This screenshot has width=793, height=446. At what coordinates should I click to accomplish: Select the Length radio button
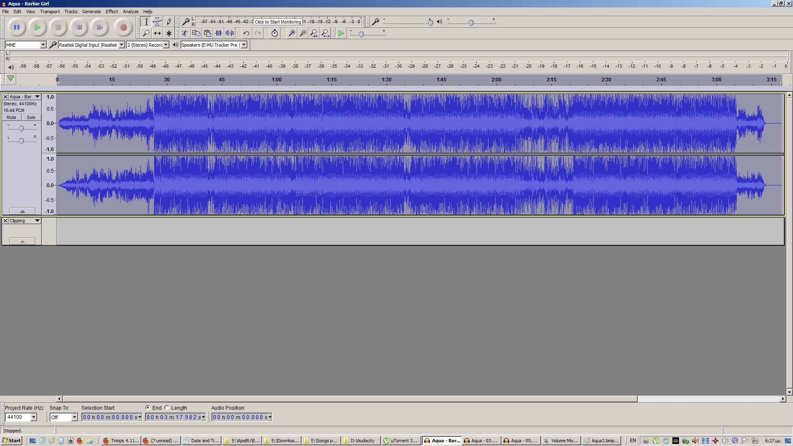pos(167,408)
